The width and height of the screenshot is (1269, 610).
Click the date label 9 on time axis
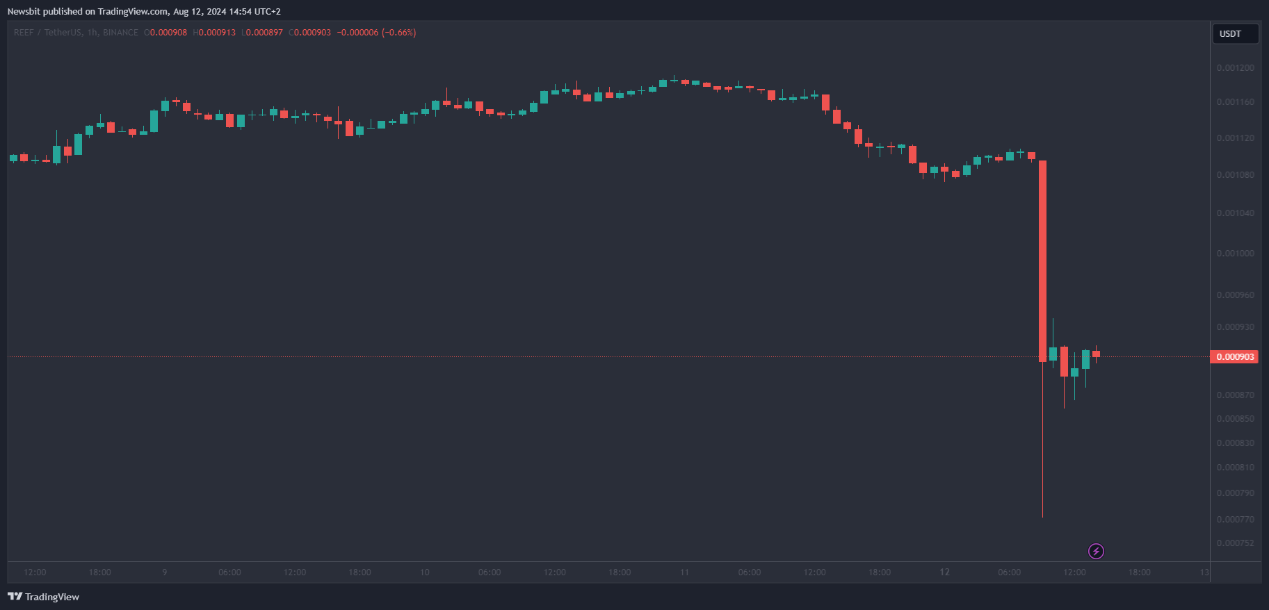pyautogui.click(x=165, y=572)
